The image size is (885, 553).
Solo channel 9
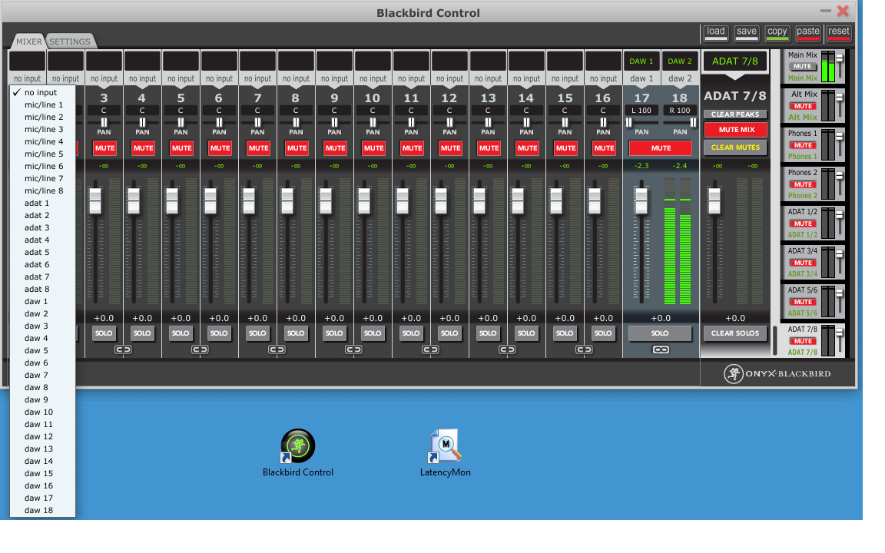[x=334, y=333]
